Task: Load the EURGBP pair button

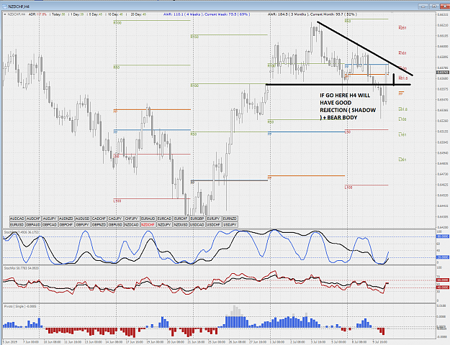Action: (197, 218)
